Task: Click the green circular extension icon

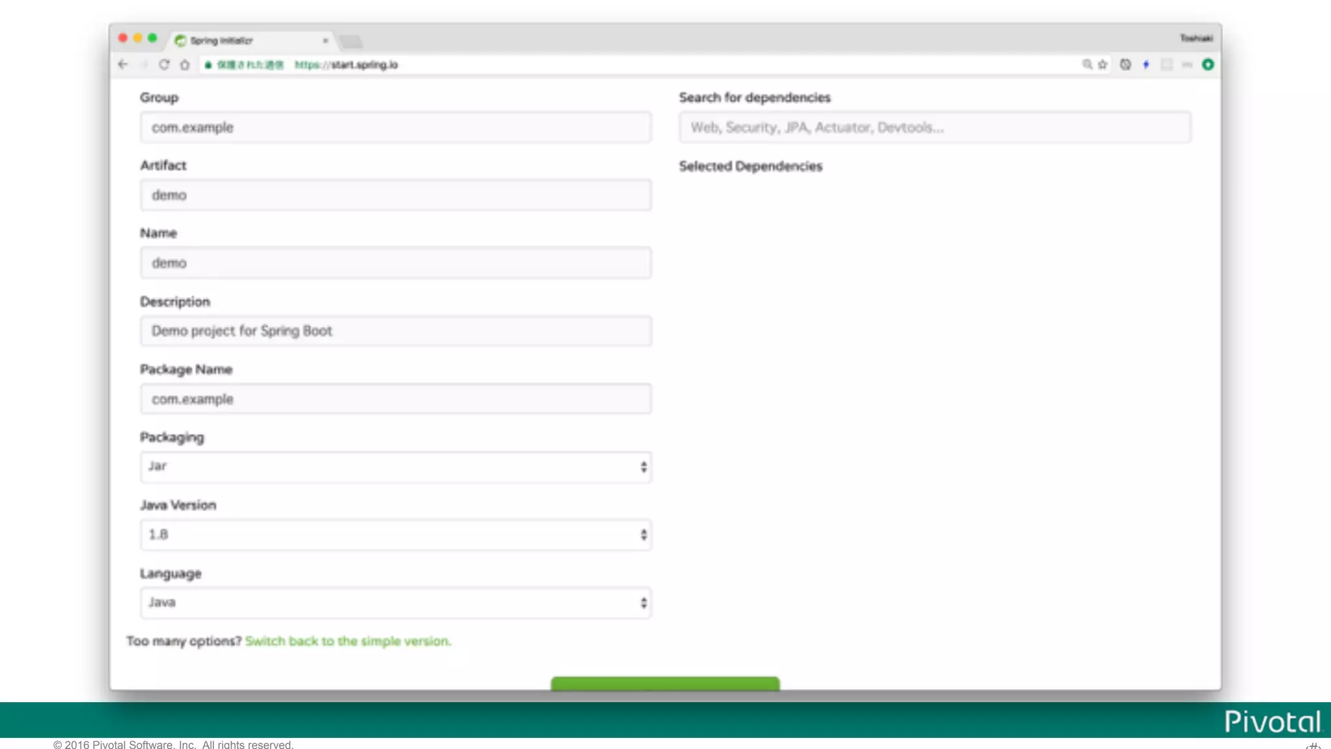Action: click(1208, 64)
